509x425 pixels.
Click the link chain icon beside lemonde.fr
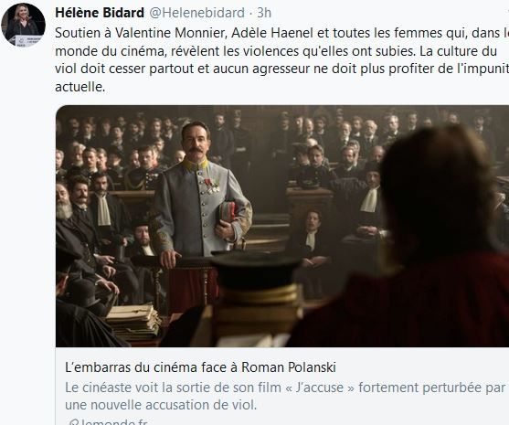click(x=74, y=422)
